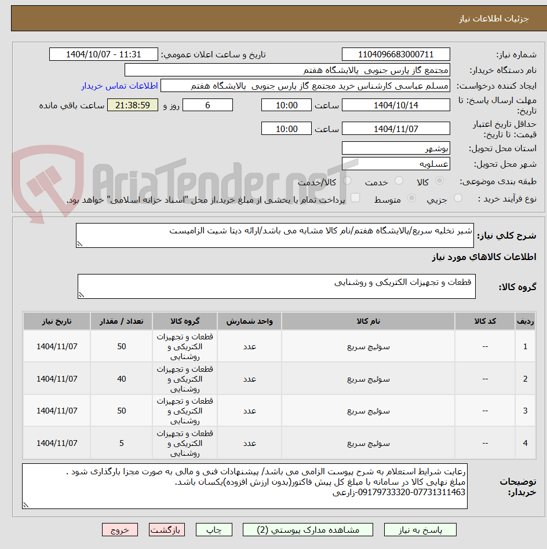Click the ردیف column header
This screenshot has height=549, width=547.
point(526,321)
